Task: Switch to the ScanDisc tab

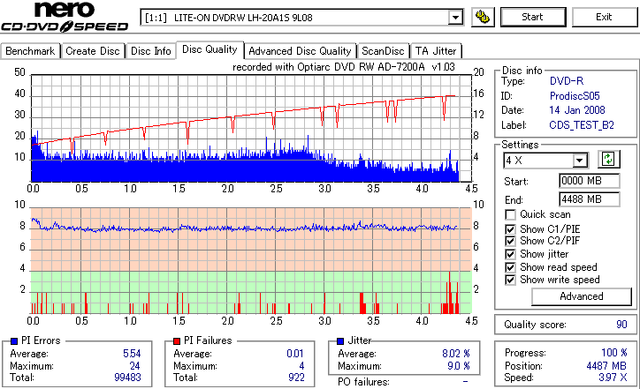Action: [383, 51]
